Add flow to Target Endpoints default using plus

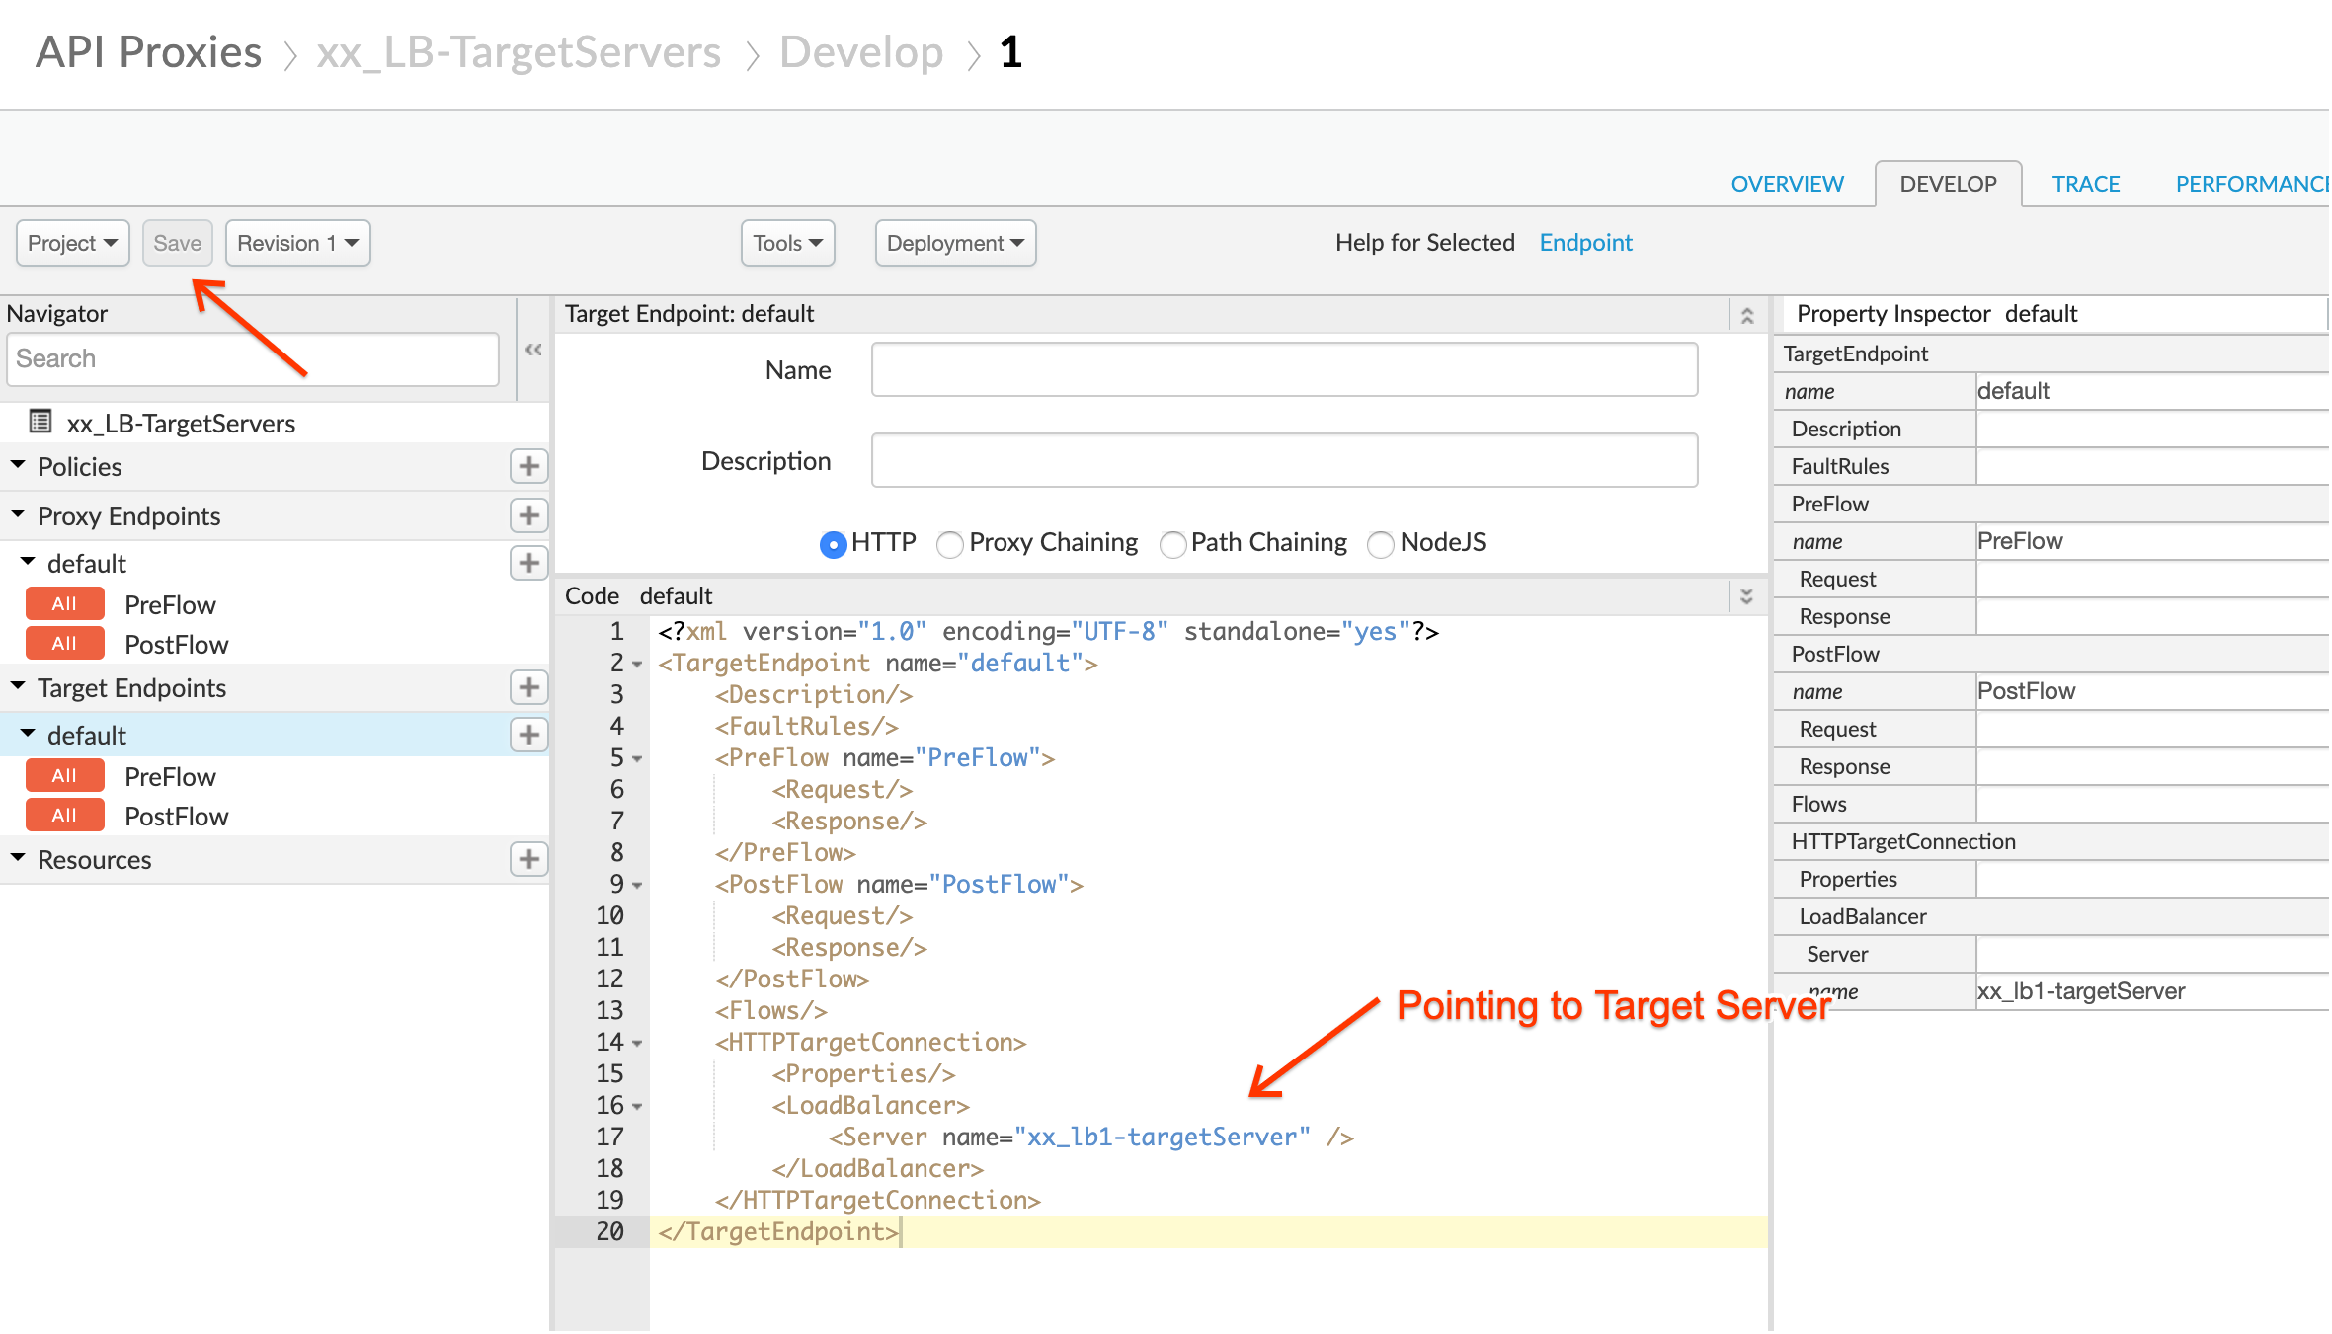pos(528,735)
